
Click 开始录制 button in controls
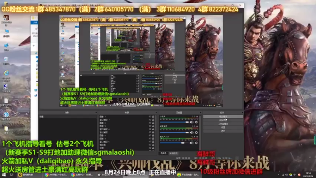[223, 120]
